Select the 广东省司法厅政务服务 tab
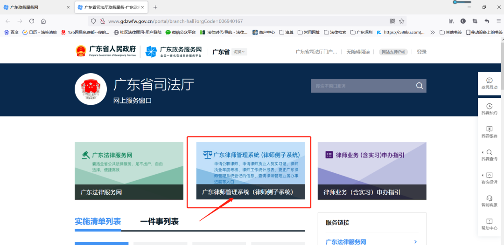The width and height of the screenshot is (504, 245). tap(111, 7)
